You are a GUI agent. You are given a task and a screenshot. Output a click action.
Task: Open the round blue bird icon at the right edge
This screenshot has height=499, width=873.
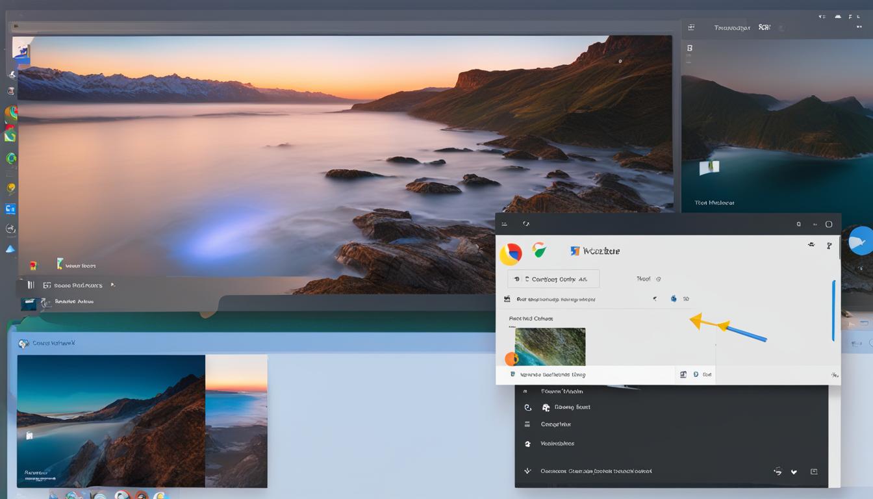[x=861, y=240]
